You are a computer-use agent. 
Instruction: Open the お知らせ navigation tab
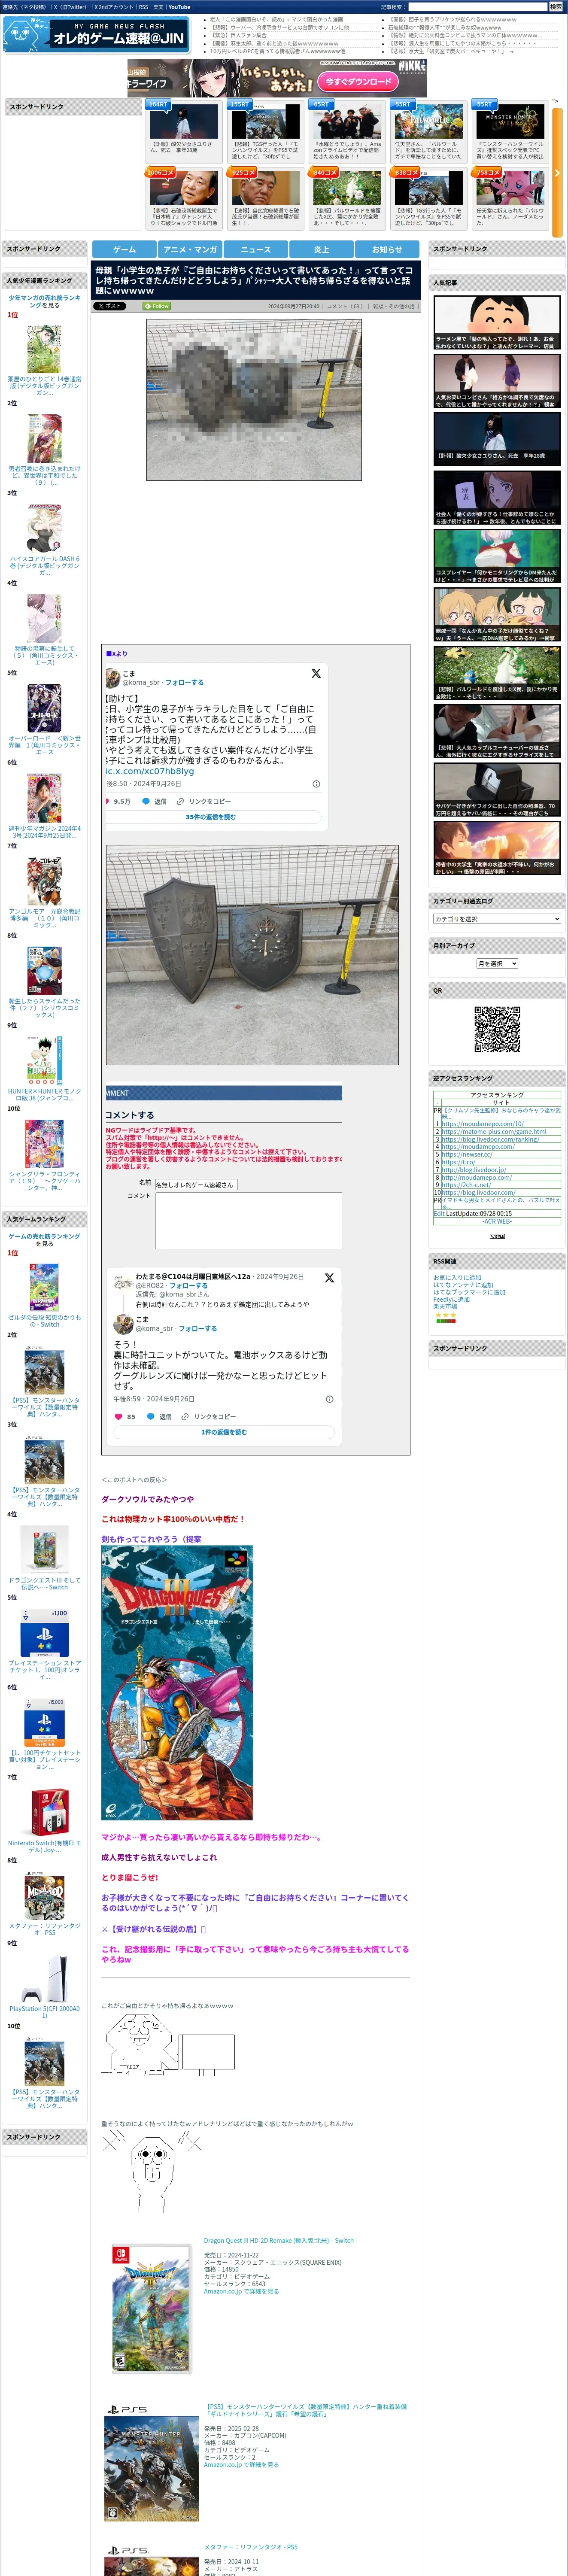tap(387, 249)
